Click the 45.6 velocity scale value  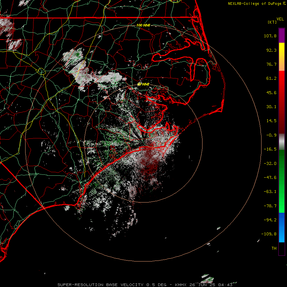click(x=271, y=92)
